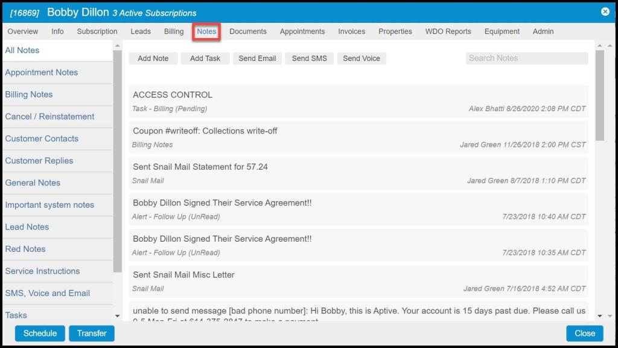Close the customer dialog with X icon
Image resolution: width=618 pixels, height=348 pixels.
click(x=605, y=11)
